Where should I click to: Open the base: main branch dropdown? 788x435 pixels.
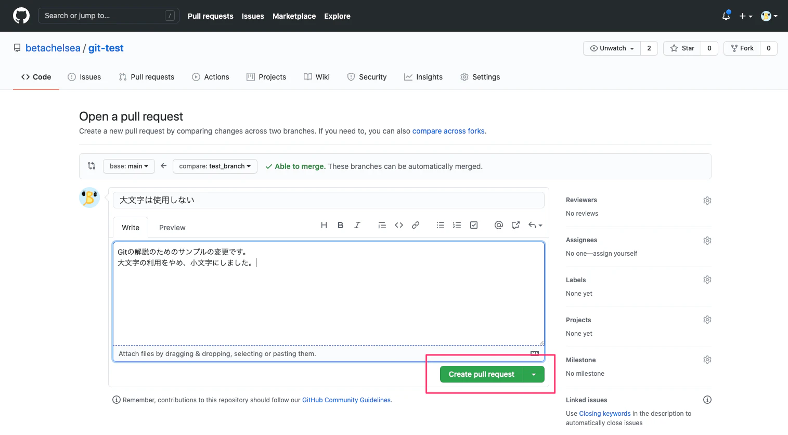pyautogui.click(x=129, y=166)
